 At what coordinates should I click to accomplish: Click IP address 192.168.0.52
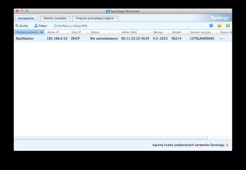[57, 38]
